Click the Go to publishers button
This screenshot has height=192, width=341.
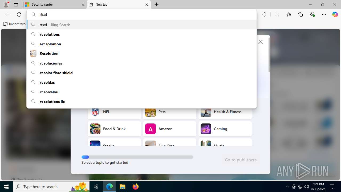point(241,160)
